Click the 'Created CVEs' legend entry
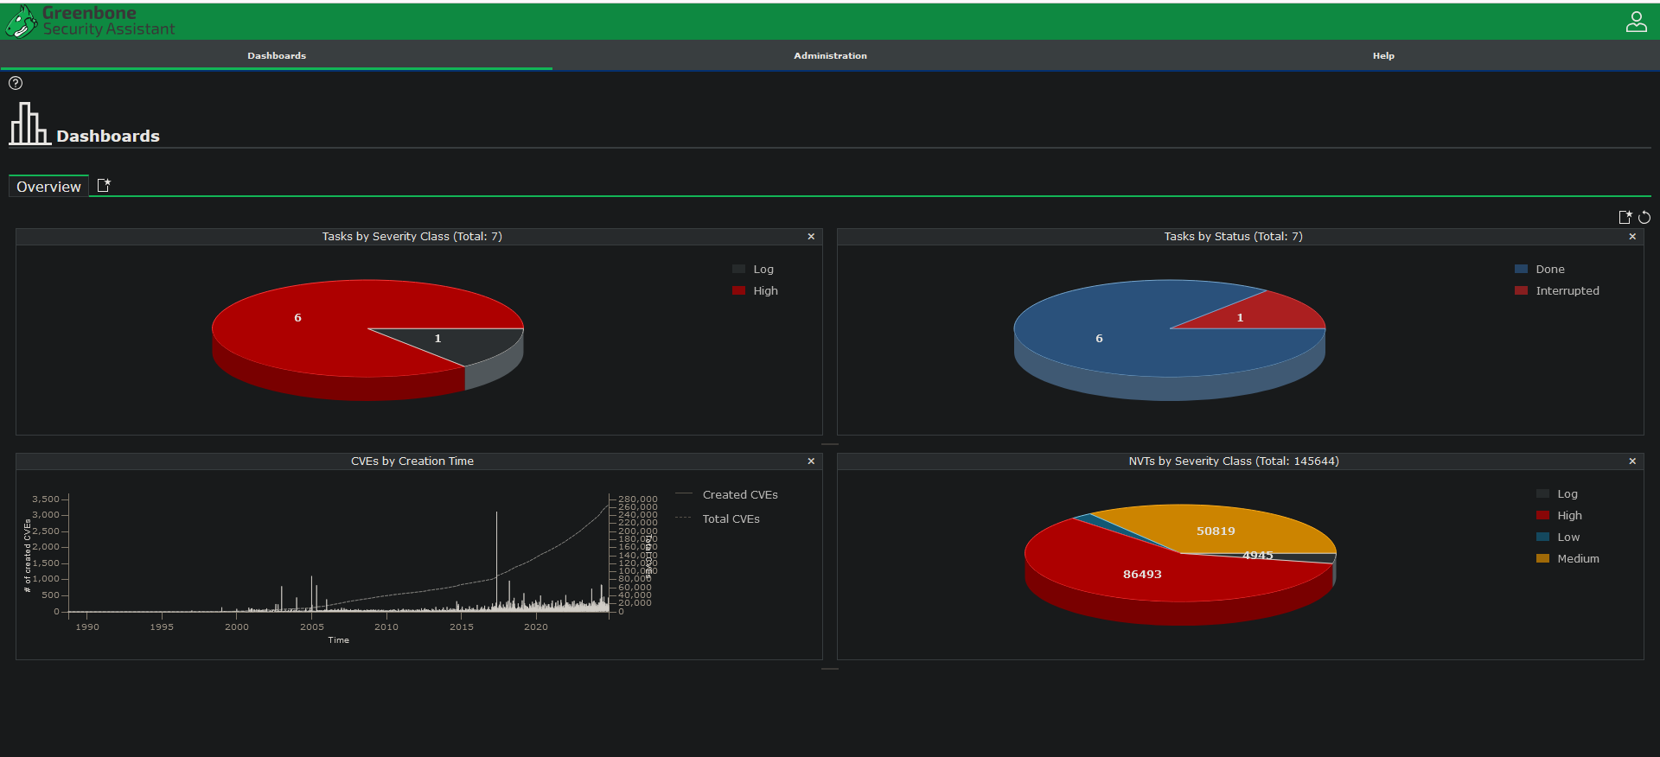This screenshot has height=757, width=1660. click(727, 495)
